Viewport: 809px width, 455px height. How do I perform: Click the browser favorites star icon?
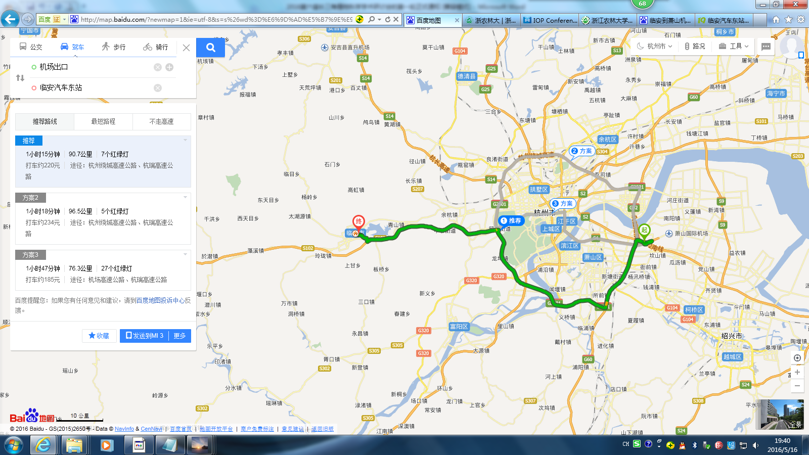[788, 20]
